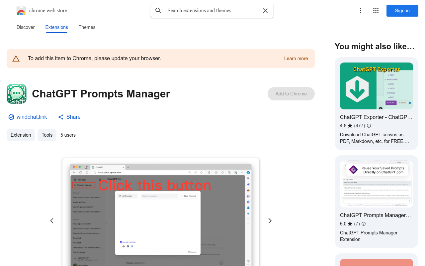Screen dimensions: 425x266
Task: Click the Add to Chrome button
Action: 291,94
